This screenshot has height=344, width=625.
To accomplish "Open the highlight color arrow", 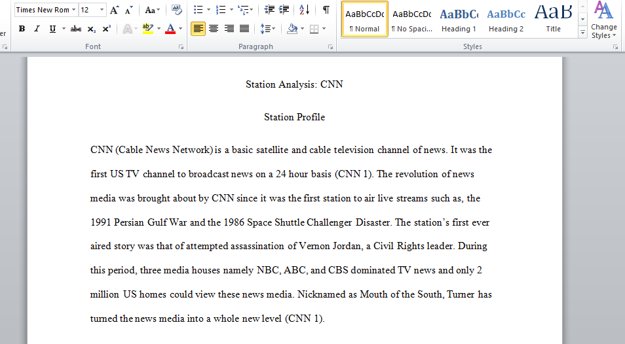I will tap(159, 29).
